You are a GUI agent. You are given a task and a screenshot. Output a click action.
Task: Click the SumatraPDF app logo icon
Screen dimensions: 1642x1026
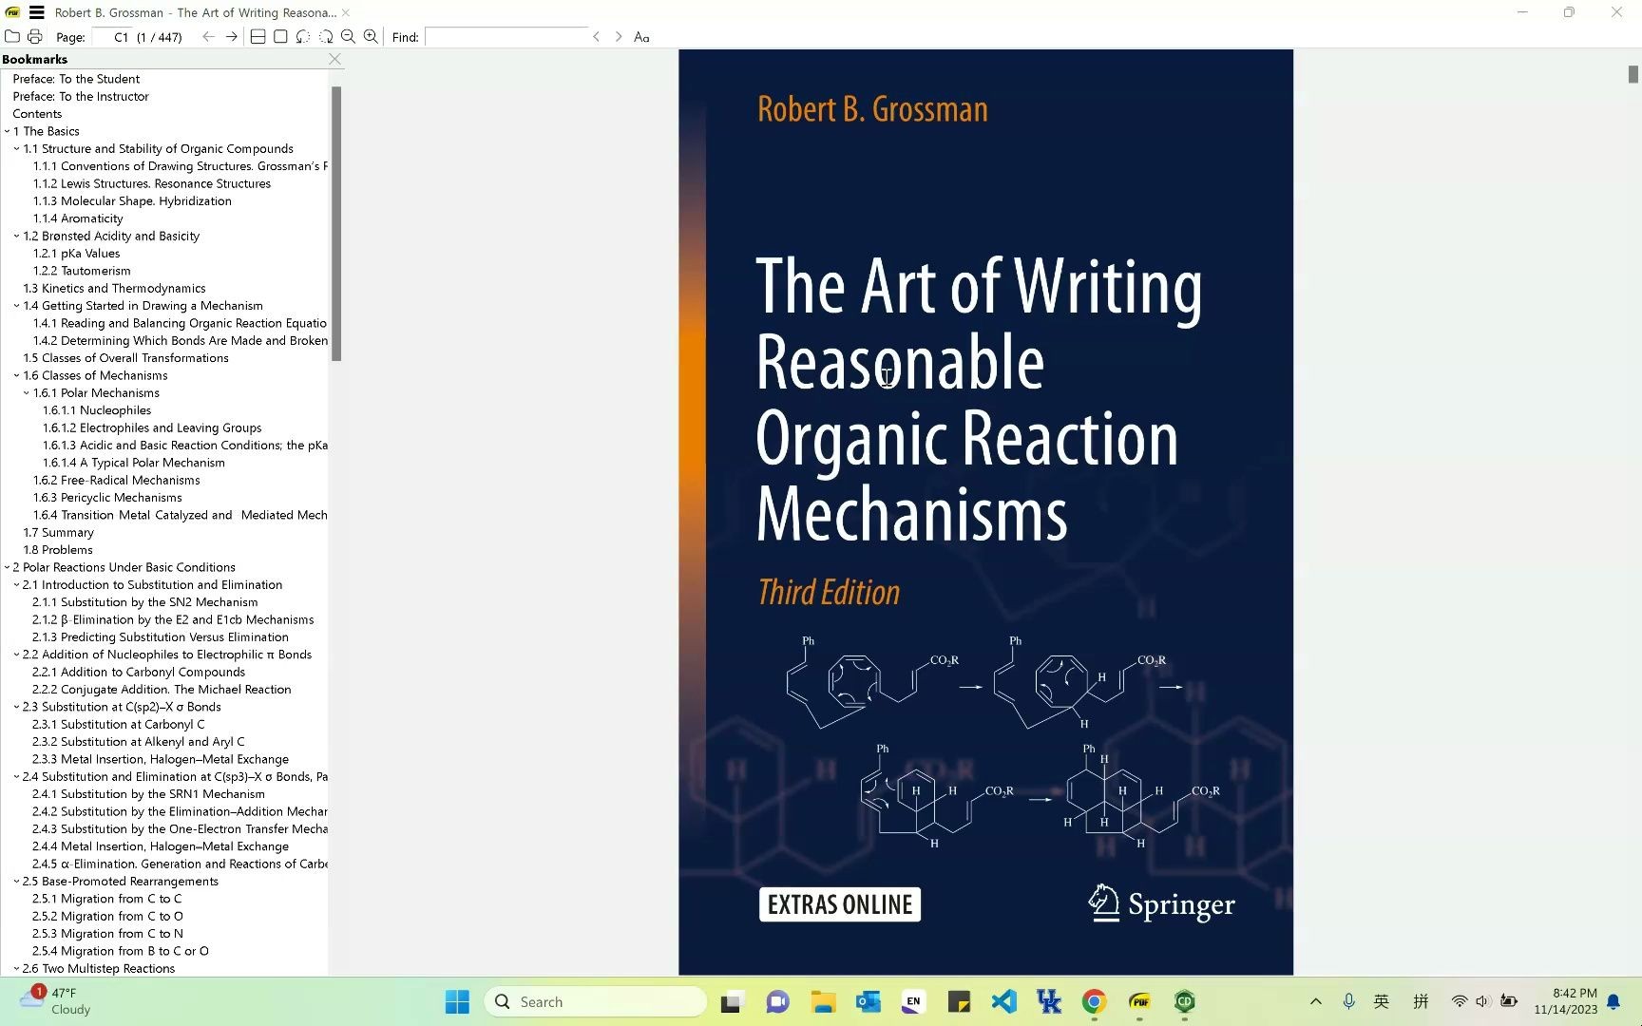click(x=12, y=12)
